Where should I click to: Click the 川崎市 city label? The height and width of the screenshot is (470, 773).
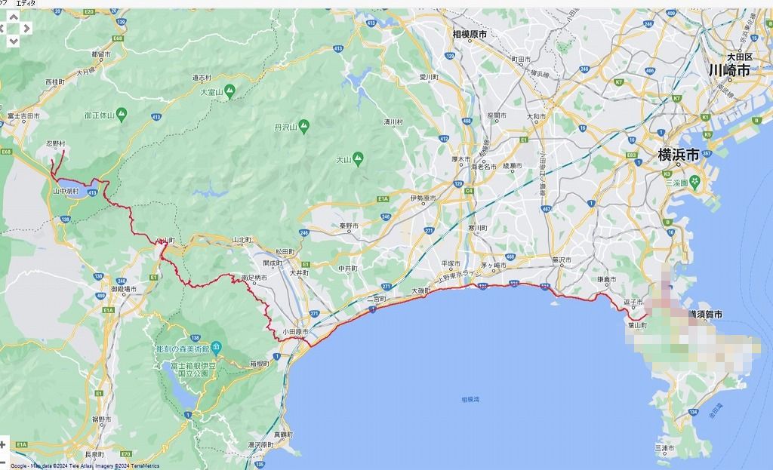730,70
